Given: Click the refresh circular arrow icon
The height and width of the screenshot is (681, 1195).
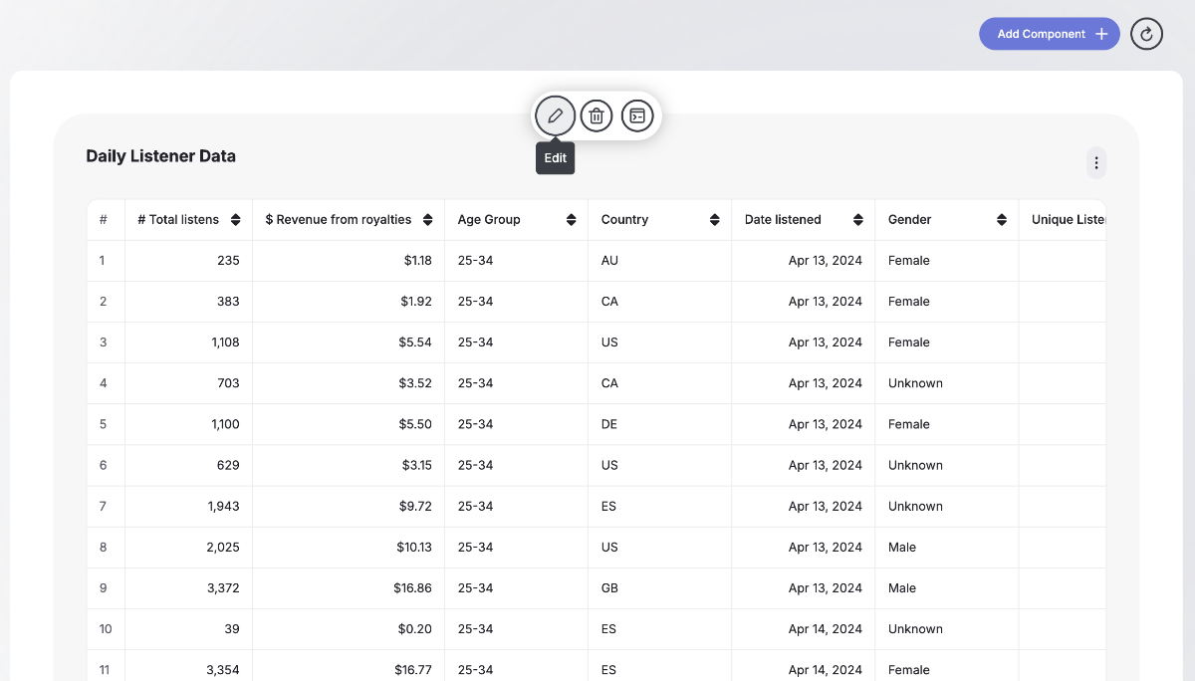Looking at the screenshot, I should pyautogui.click(x=1146, y=34).
